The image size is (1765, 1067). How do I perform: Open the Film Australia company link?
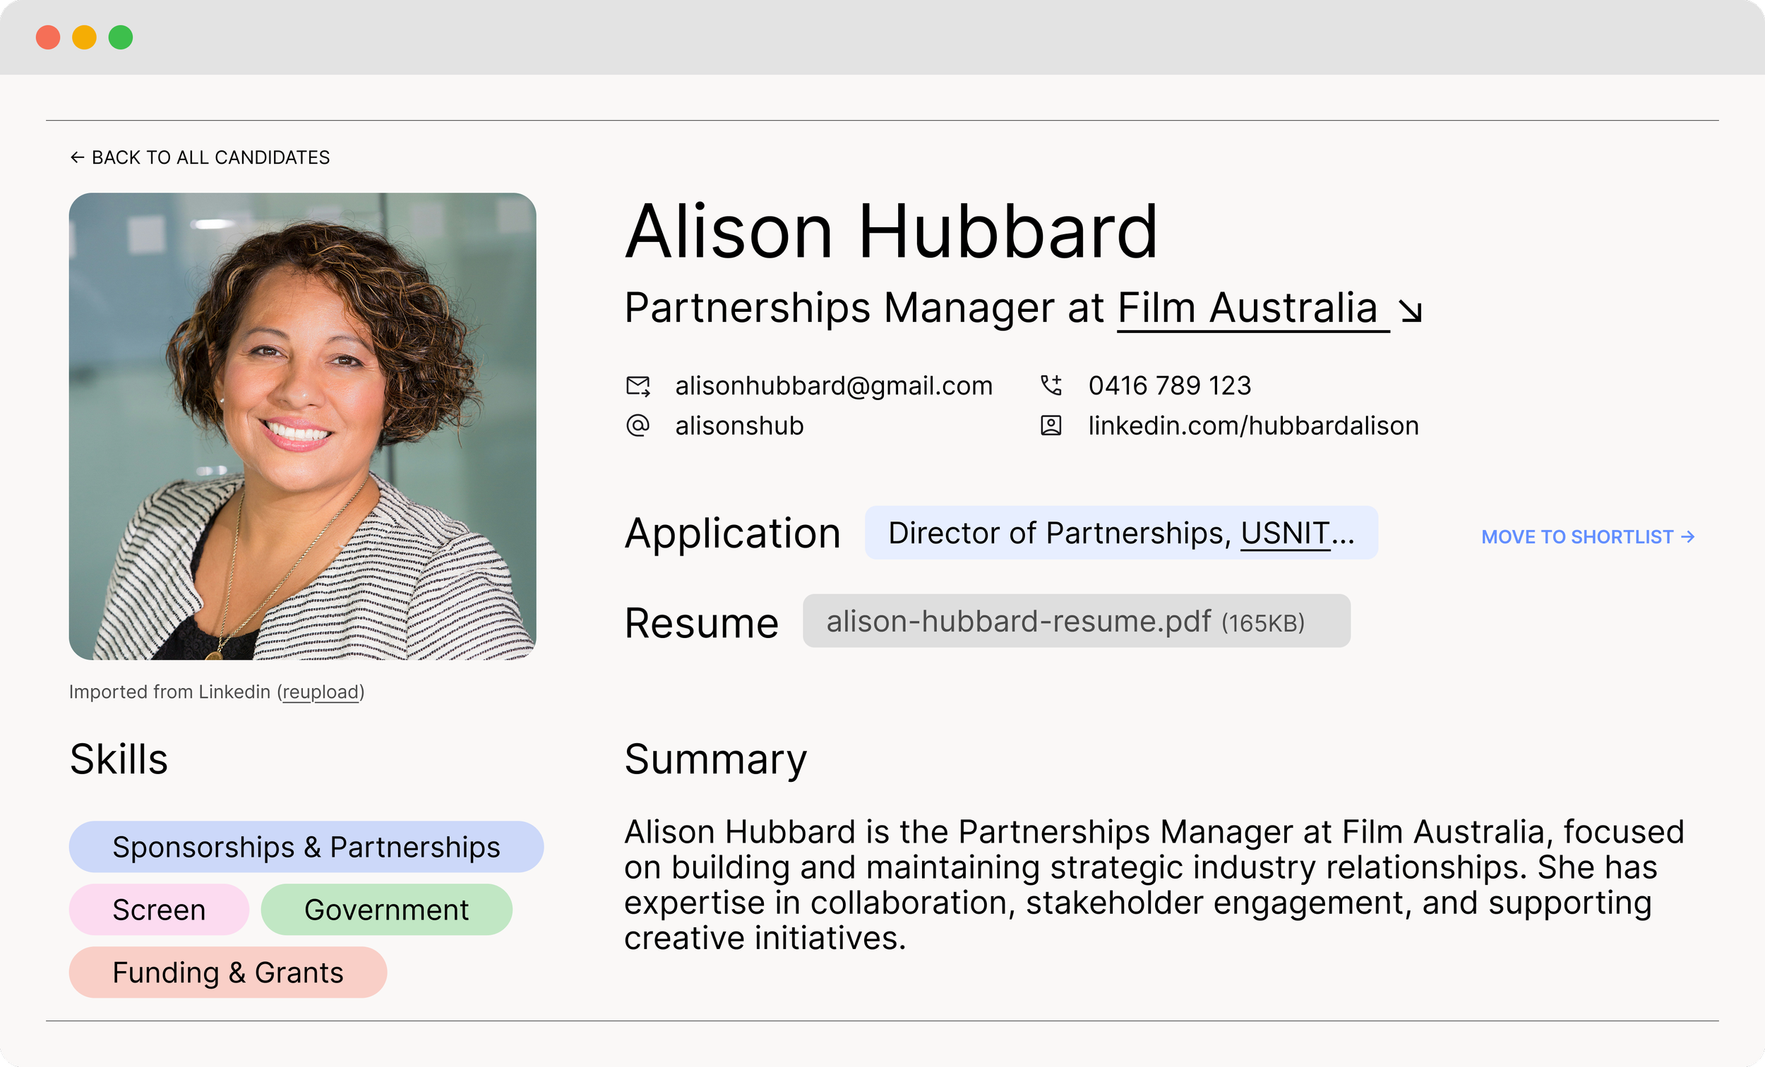[x=1253, y=308]
